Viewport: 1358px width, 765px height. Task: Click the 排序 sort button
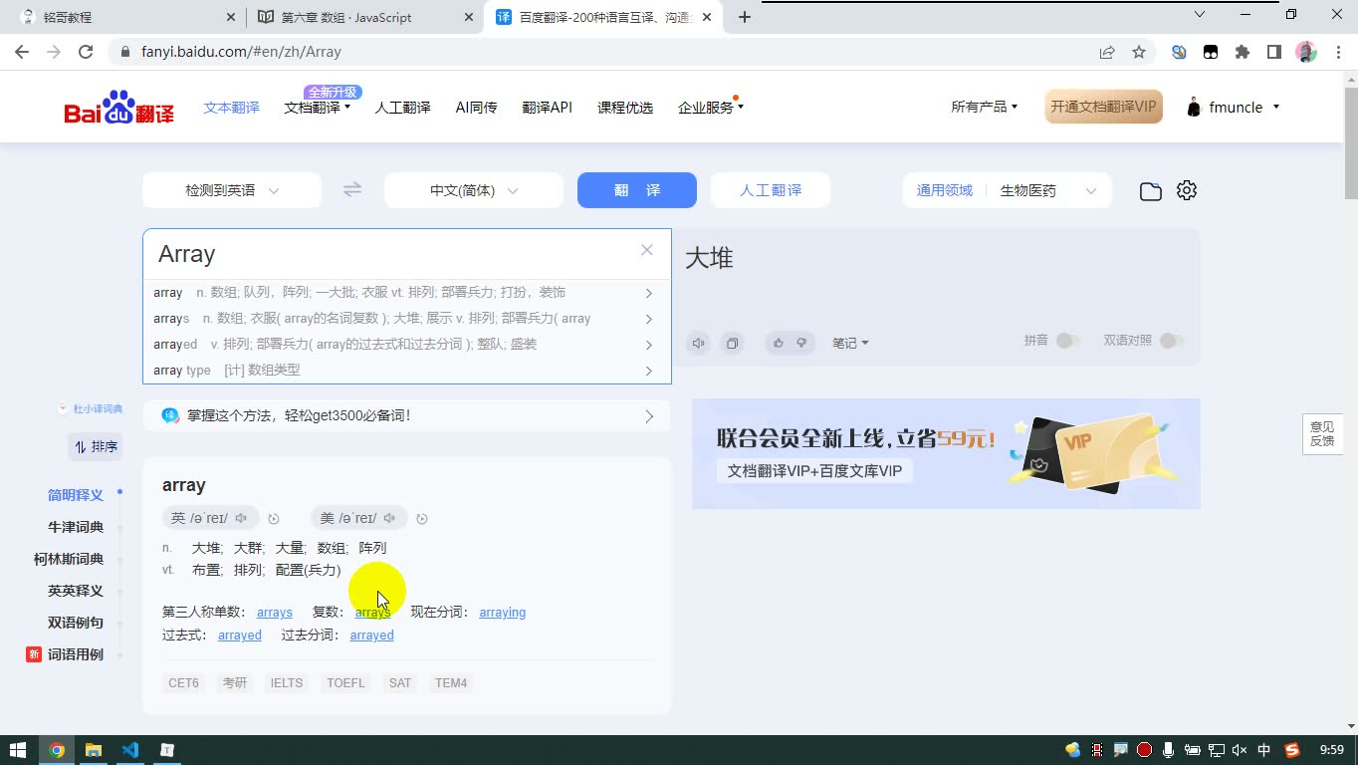click(x=96, y=447)
